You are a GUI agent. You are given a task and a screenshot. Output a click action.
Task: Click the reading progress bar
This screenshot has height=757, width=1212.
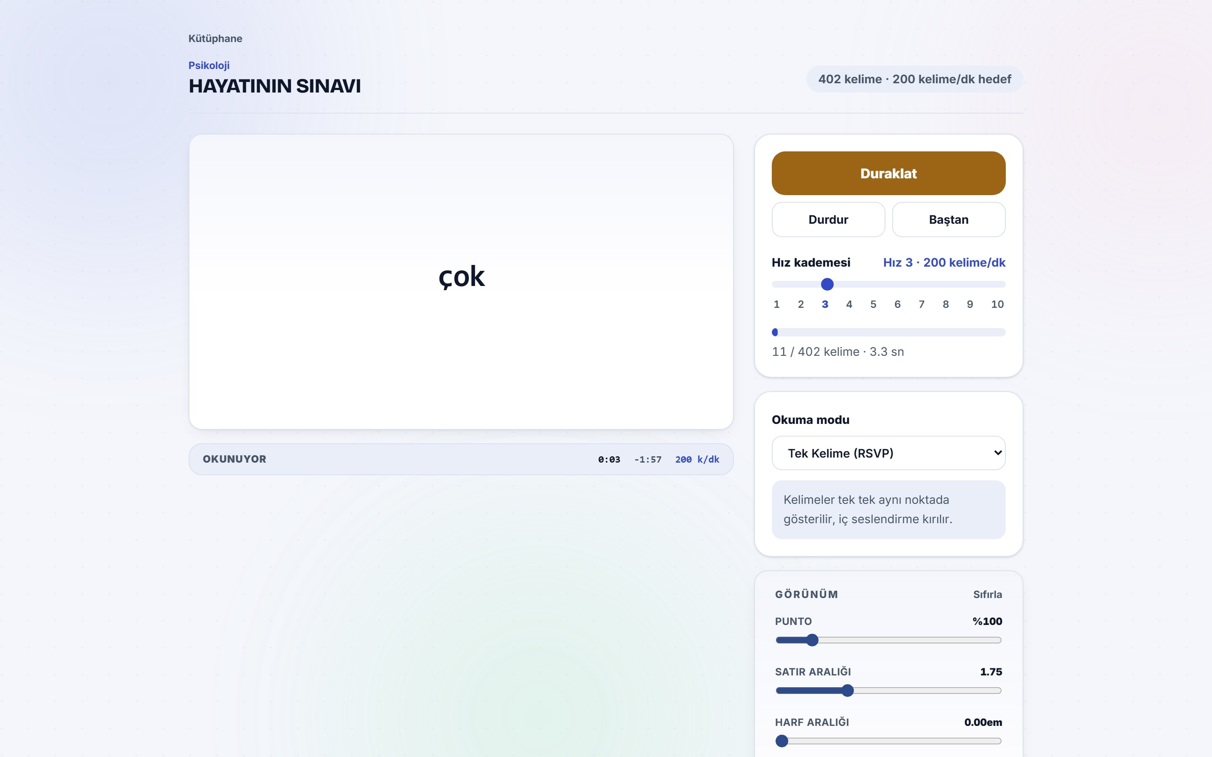(x=888, y=332)
